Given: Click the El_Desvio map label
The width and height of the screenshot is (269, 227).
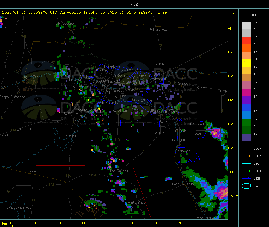Looking at the screenshot, I should [x=70, y=113].
